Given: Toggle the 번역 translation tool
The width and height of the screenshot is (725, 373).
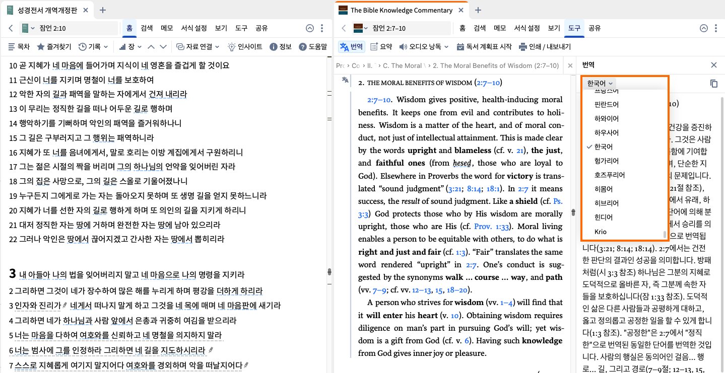Looking at the screenshot, I should (x=352, y=47).
